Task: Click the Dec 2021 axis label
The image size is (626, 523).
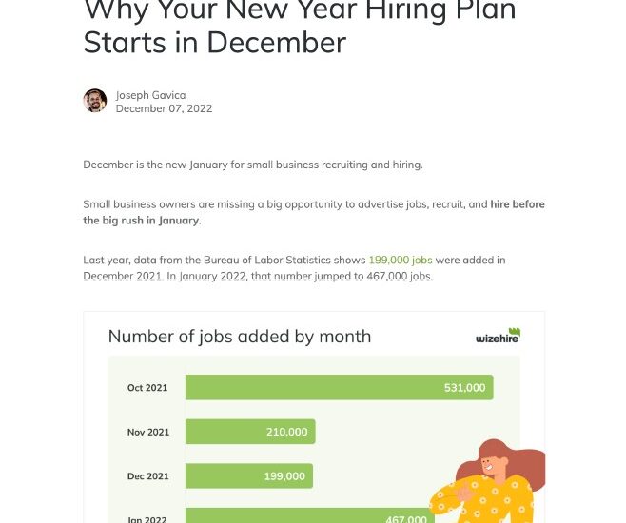Action: [147, 476]
